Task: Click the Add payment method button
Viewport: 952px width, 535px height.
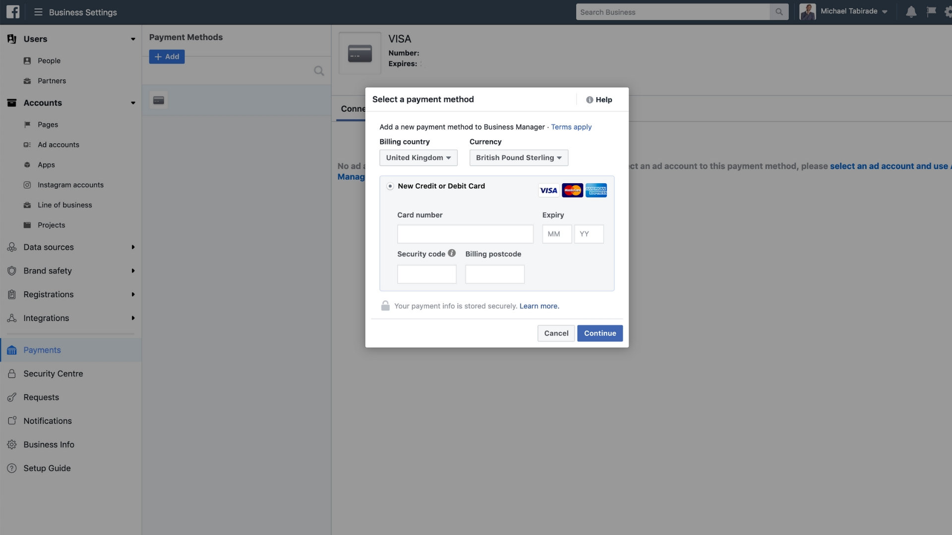Action: click(x=167, y=56)
